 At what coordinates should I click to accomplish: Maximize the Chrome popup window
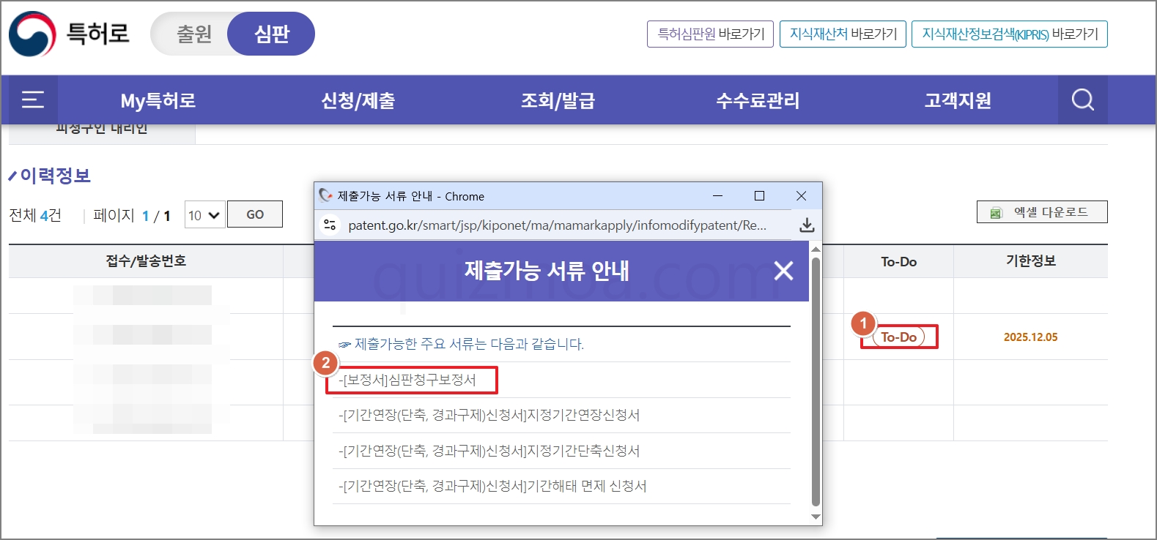[759, 196]
